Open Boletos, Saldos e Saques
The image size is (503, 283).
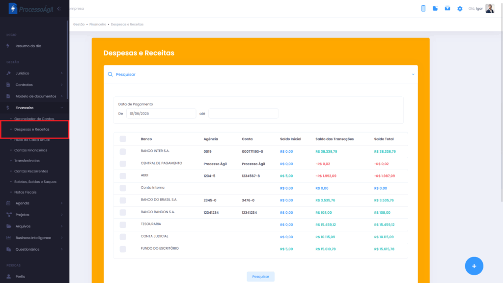(35, 182)
